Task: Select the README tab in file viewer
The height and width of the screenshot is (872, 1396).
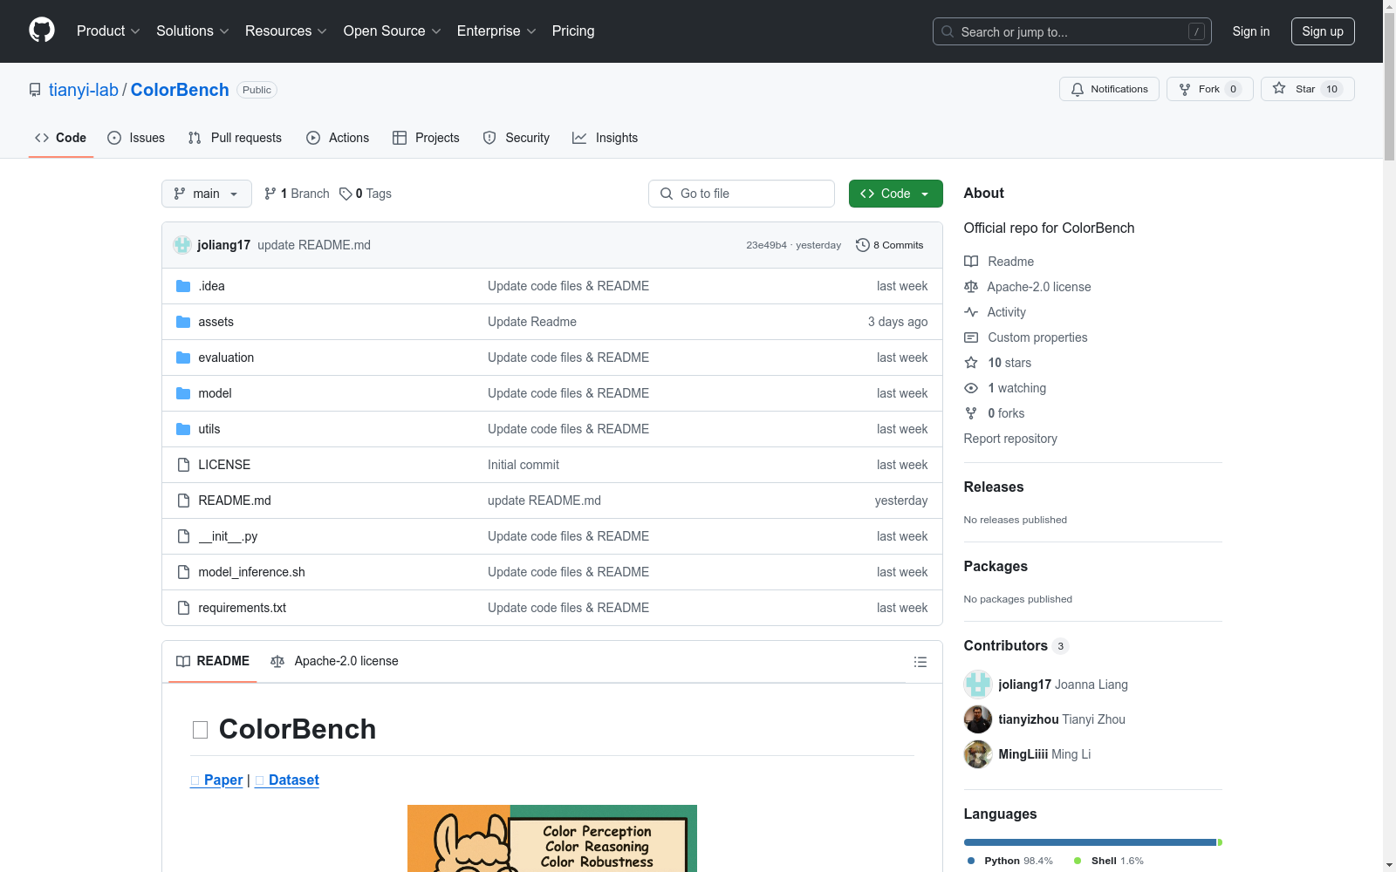Action: coord(213,661)
